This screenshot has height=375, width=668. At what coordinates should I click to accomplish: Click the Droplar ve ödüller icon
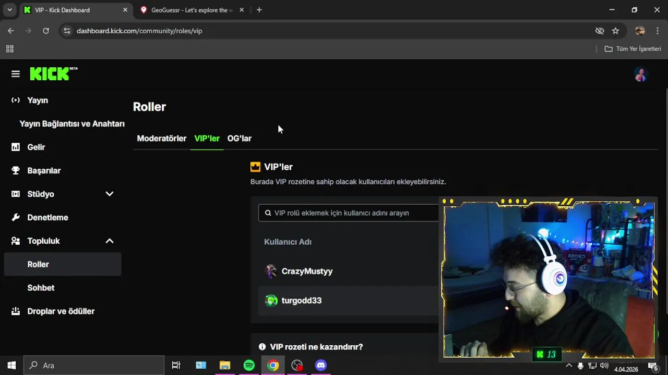[16, 311]
